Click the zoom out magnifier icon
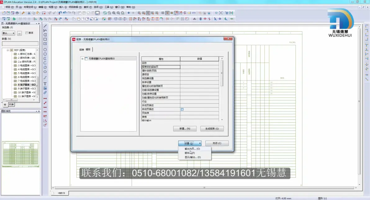This screenshot has height=200, width=370. [x=119, y=13]
